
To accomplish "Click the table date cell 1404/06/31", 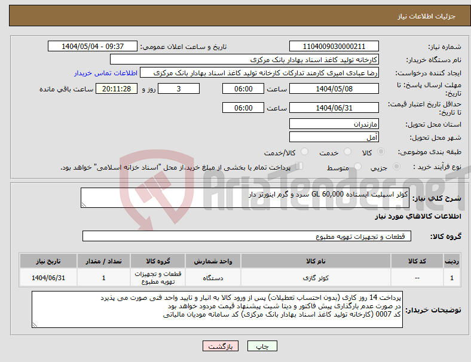I will 48,278.
